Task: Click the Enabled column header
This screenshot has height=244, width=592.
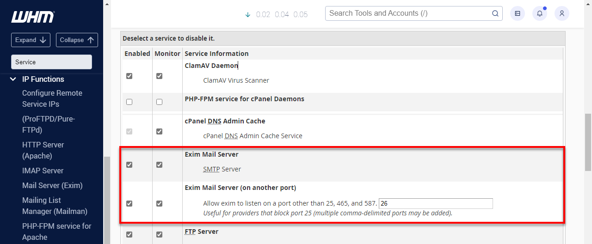Action: tap(137, 54)
